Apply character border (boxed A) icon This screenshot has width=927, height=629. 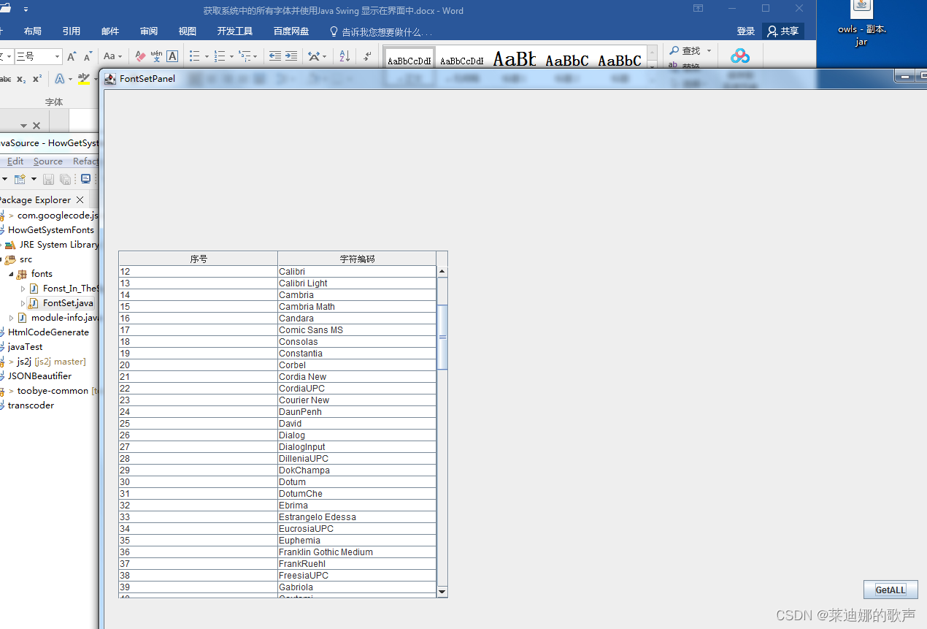tap(172, 56)
